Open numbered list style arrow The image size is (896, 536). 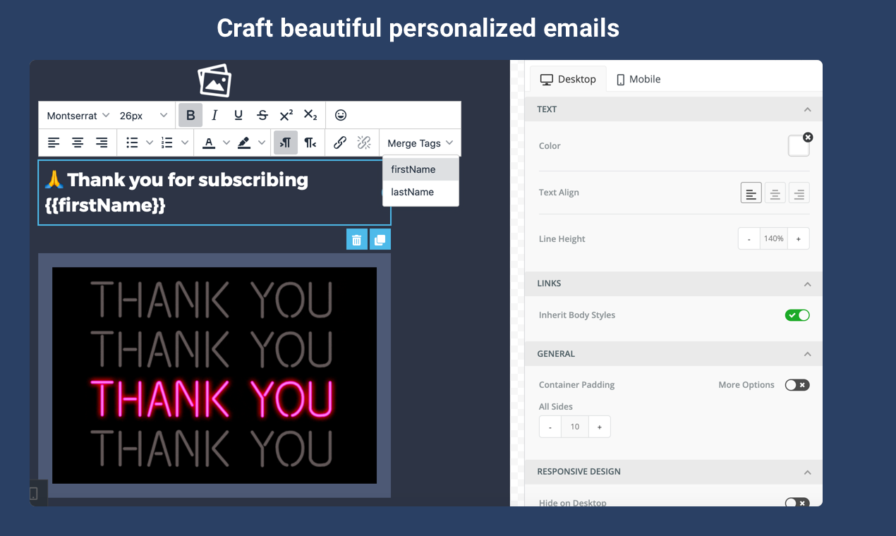coord(185,142)
